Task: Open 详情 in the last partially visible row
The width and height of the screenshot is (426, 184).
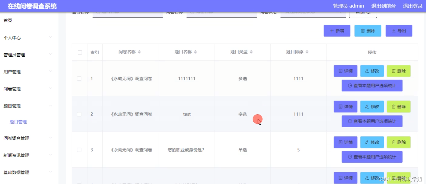Action: click(346, 178)
